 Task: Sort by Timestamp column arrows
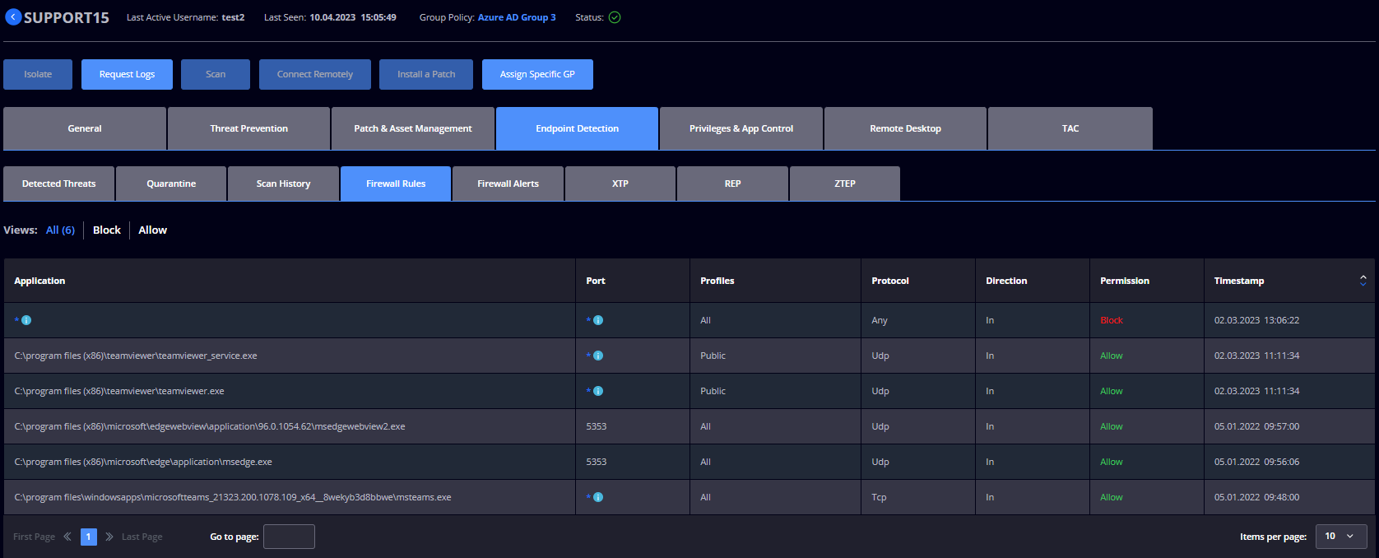tap(1363, 281)
